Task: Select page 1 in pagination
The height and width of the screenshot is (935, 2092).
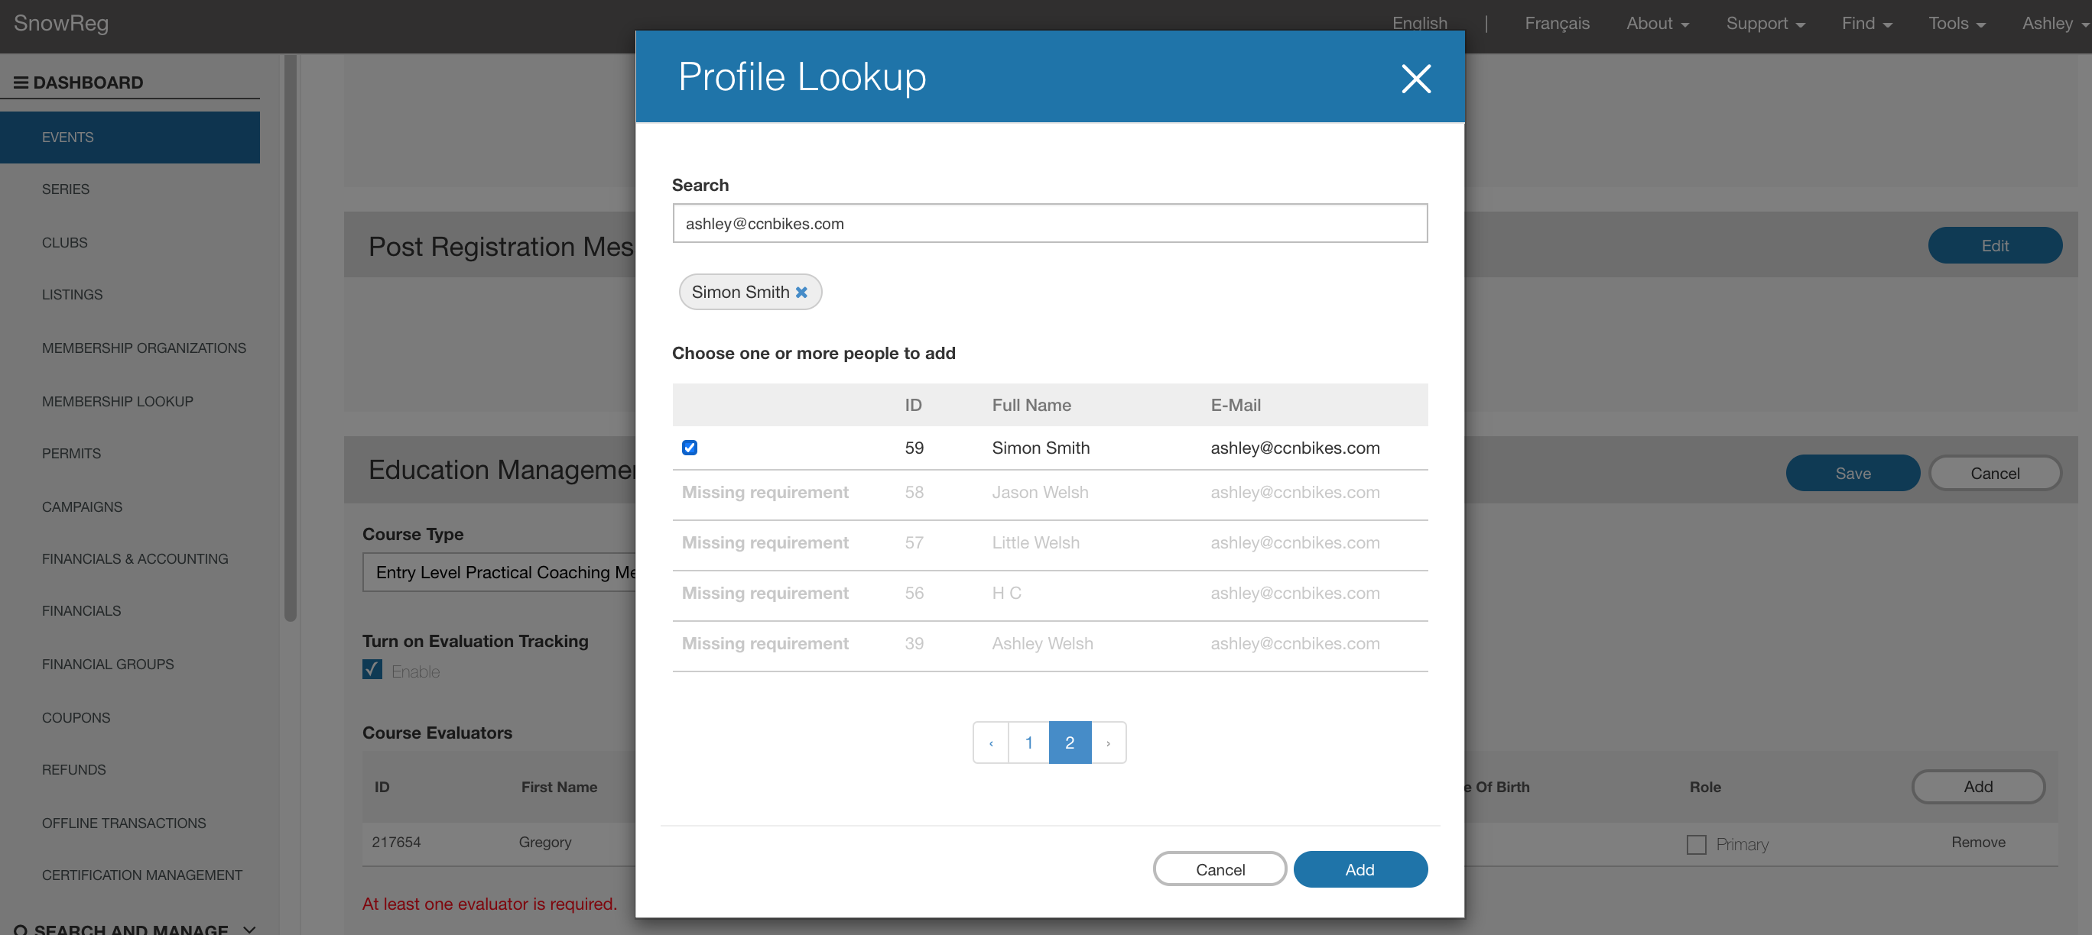Action: 1029,742
